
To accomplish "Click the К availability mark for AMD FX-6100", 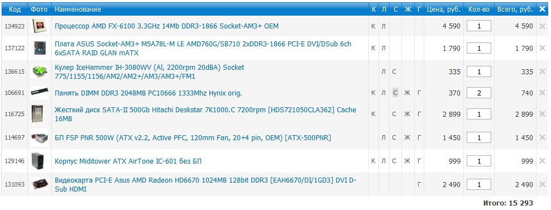I will click(x=373, y=26).
